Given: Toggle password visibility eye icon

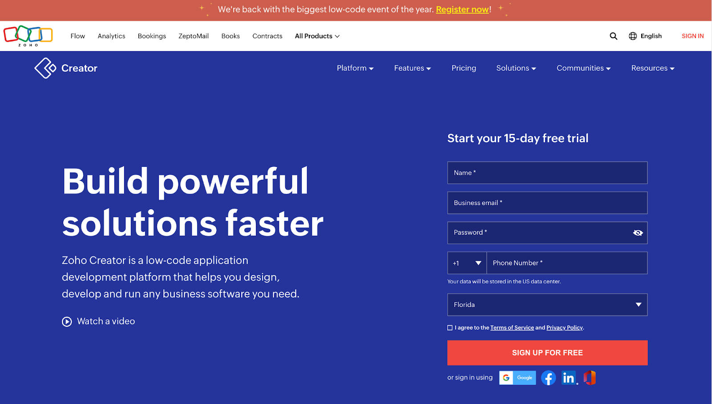Looking at the screenshot, I should coord(638,233).
